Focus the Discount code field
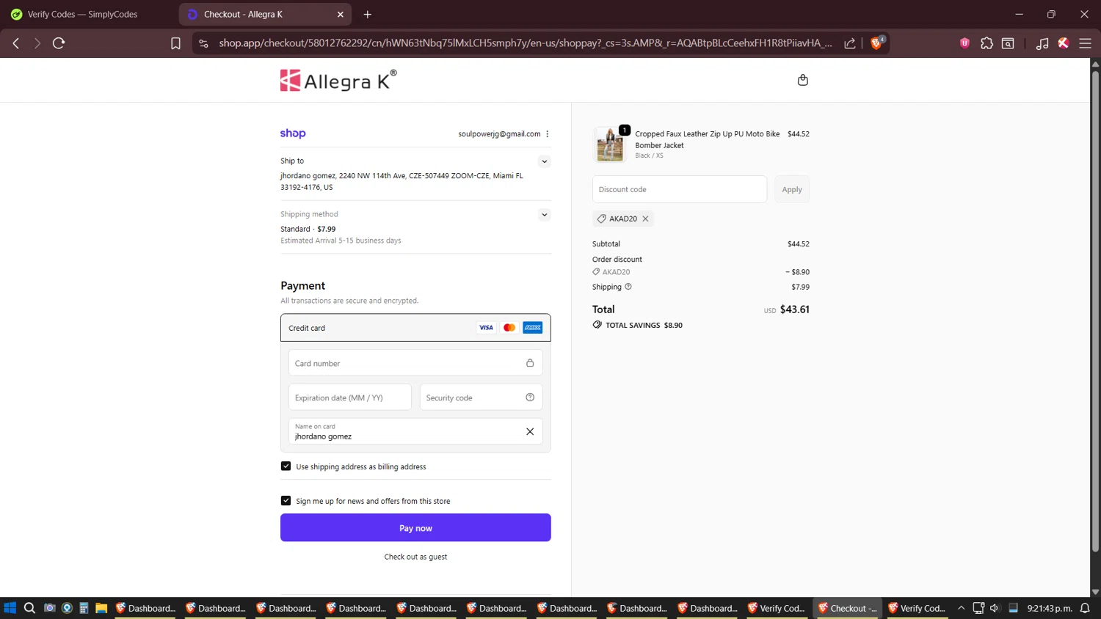 point(680,189)
